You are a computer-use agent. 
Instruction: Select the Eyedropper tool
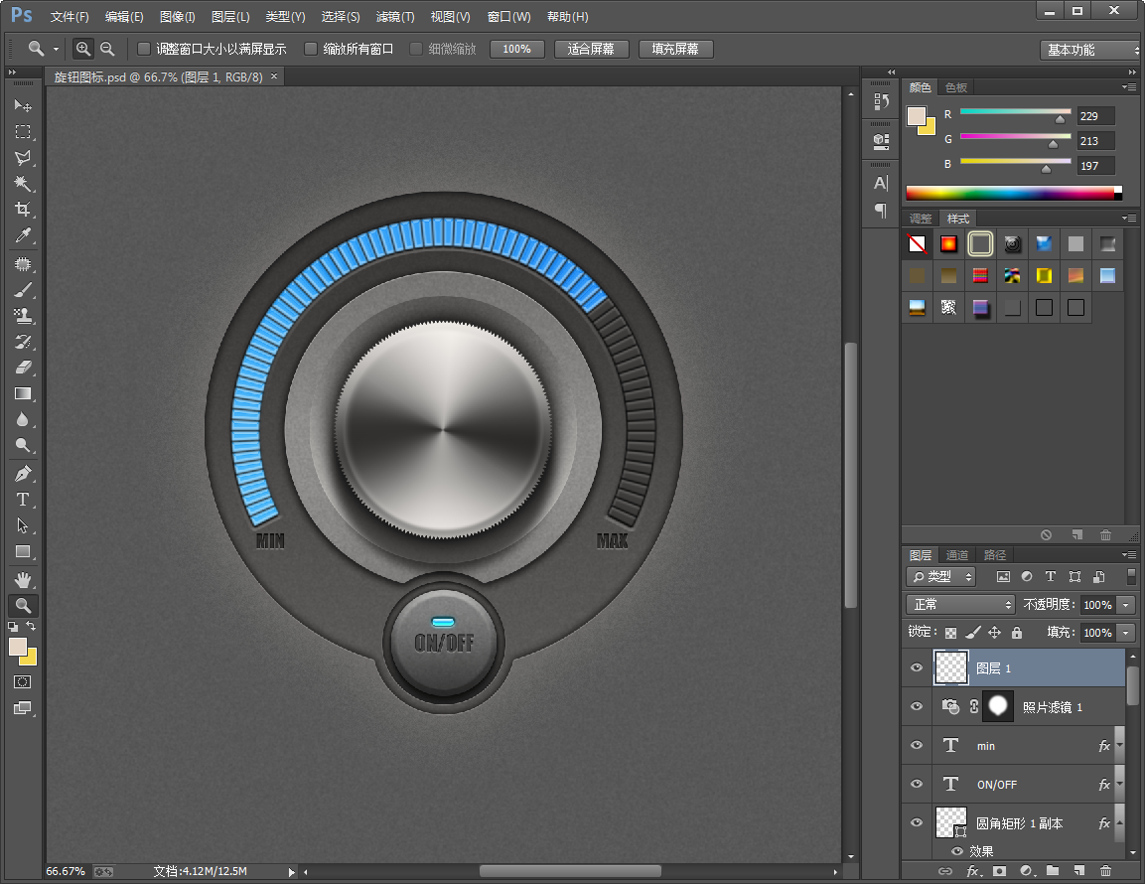[x=22, y=235]
